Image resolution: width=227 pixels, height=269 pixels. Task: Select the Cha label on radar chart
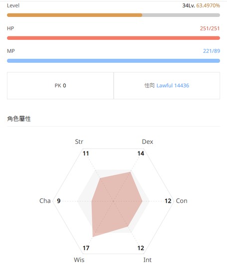(45, 201)
